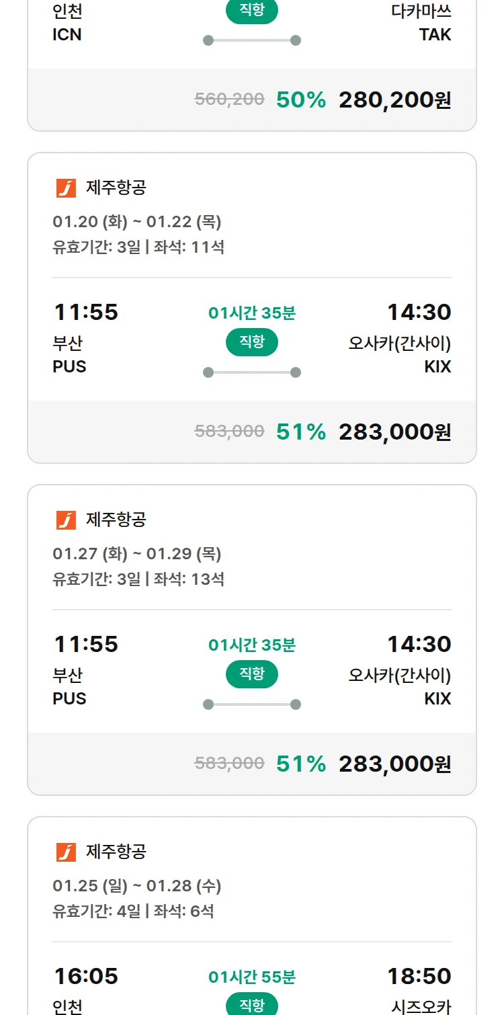The image size is (504, 1015).
Task: Click the 18:50 Shizuoka arrival time
Action: pyautogui.click(x=419, y=976)
